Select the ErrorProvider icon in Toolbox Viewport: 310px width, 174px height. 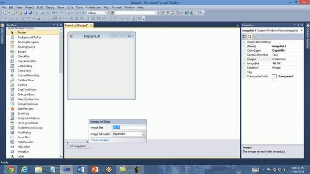12,109
